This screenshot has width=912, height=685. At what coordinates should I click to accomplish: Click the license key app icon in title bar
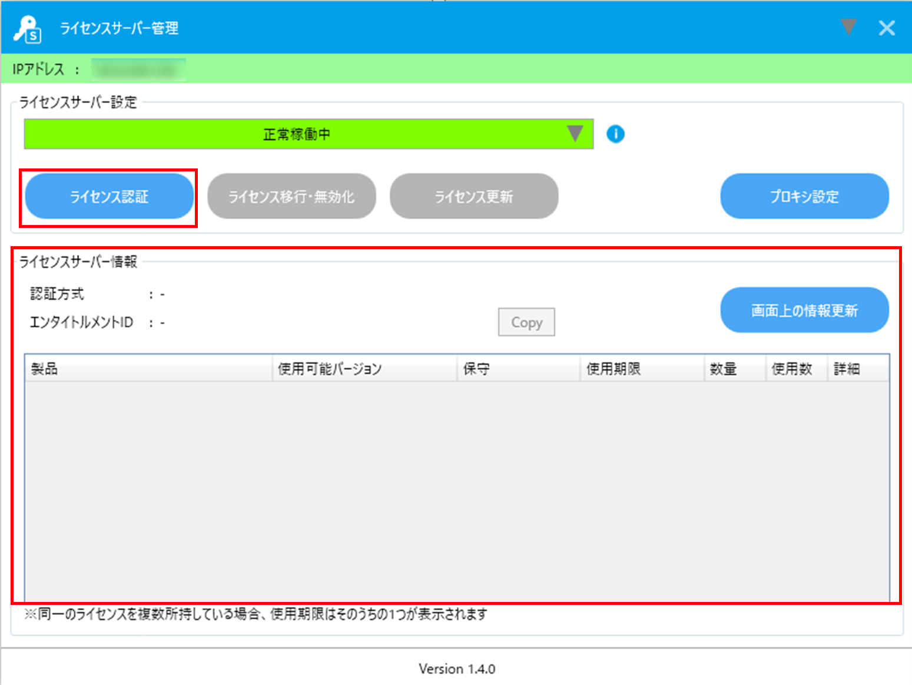point(27,28)
